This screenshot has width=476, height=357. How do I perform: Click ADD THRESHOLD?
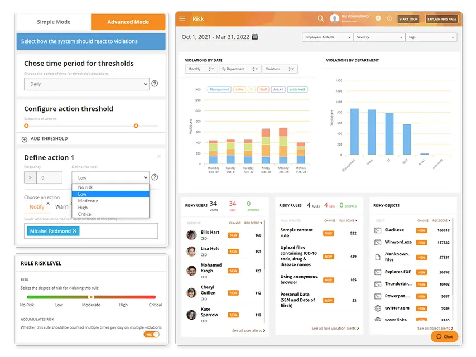click(x=49, y=139)
